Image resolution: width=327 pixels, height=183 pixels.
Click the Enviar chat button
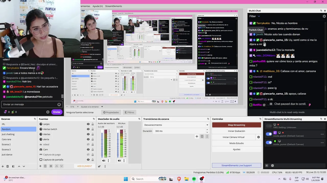(57, 112)
